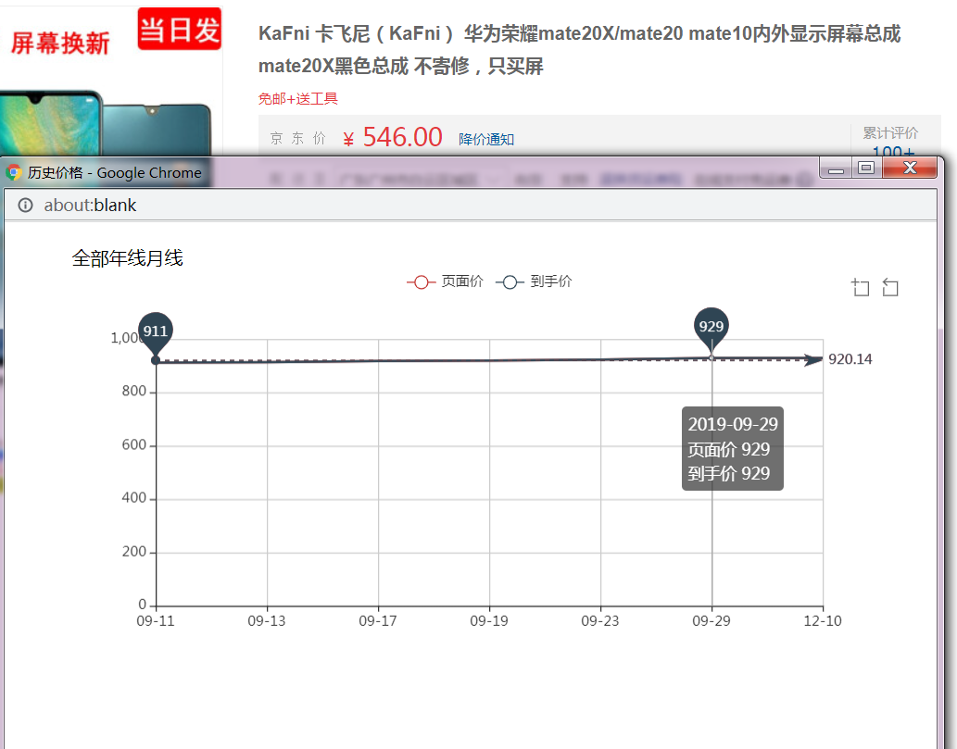Click the 2019-09-29 tooltip box
Image resolution: width=957 pixels, height=749 pixels.
tap(733, 448)
